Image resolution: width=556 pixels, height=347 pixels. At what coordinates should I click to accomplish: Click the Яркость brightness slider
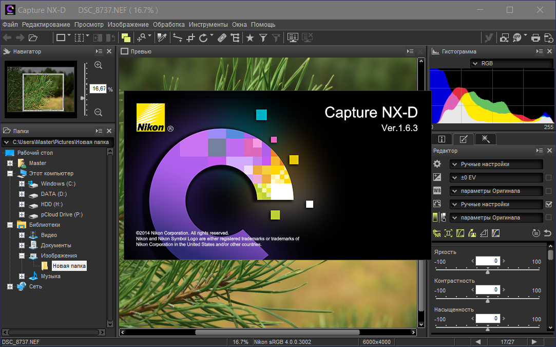pos(487,271)
